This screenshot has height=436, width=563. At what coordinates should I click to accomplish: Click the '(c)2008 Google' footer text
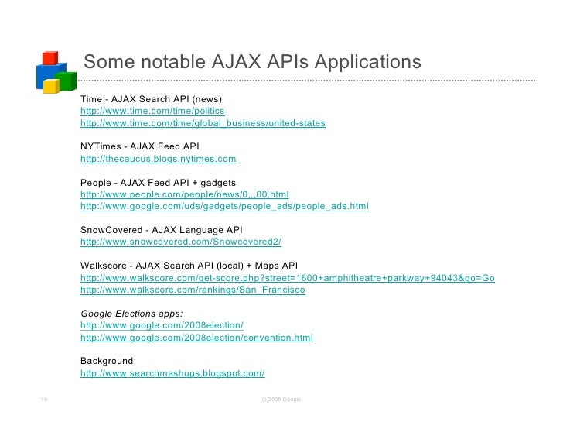coord(281,400)
